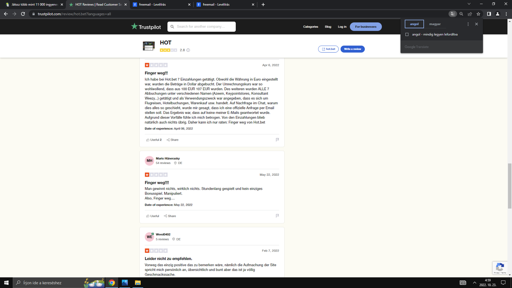The height and width of the screenshot is (288, 512).
Task: Open a new browser tab
Action: tap(263, 4)
